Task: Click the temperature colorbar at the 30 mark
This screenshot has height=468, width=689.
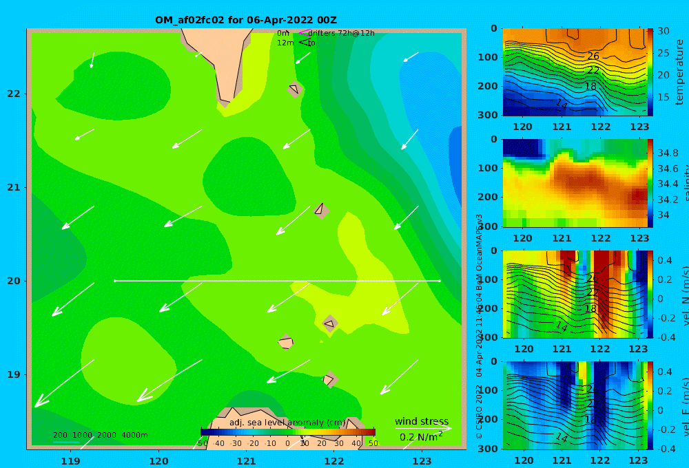Action: pyautogui.click(x=650, y=31)
